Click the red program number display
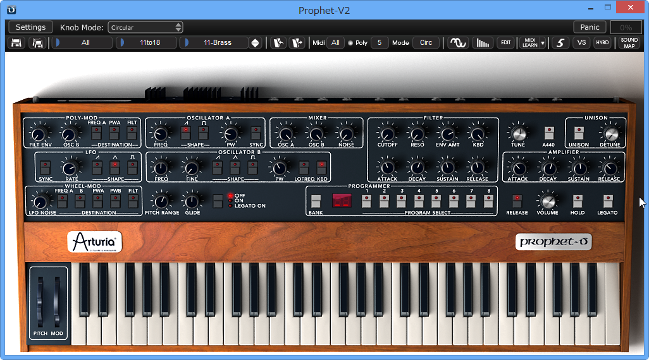The width and height of the screenshot is (649, 360). tap(342, 201)
